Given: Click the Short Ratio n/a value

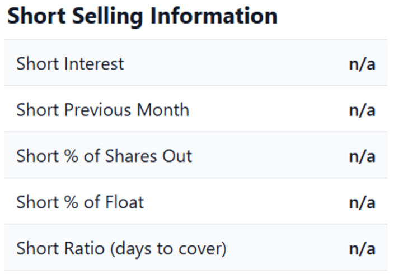Looking at the screenshot, I should [362, 248].
